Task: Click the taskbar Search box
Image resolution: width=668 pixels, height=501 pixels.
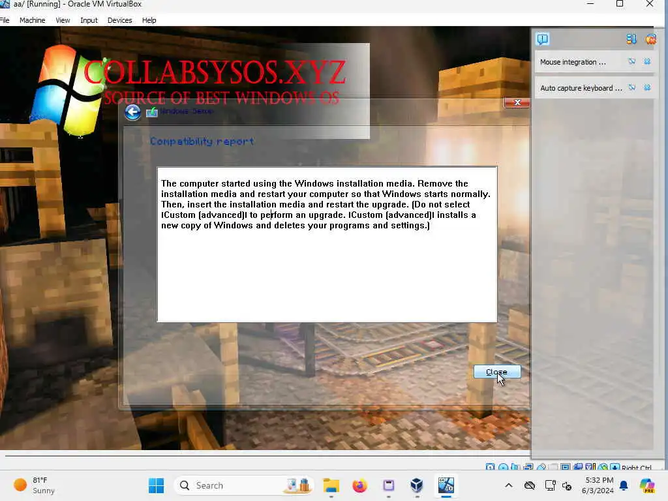Action: pyautogui.click(x=244, y=485)
